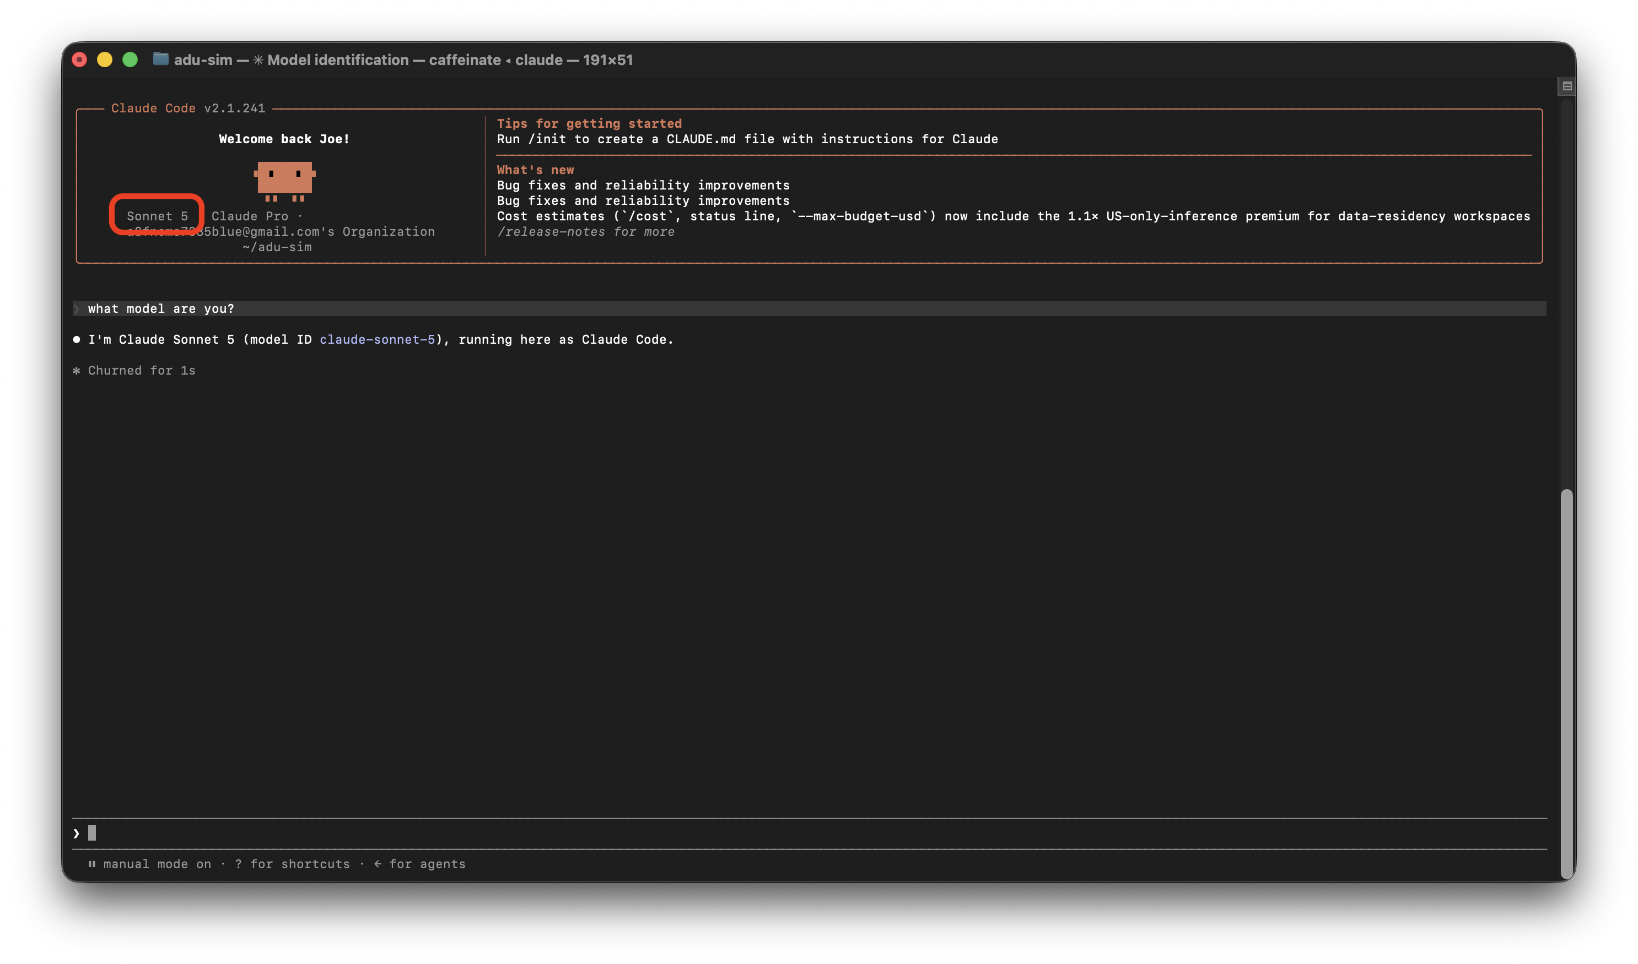
Task: Click 'Tips for getting started' heading
Action: [x=589, y=123]
